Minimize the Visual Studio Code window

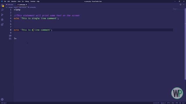coord(175,1)
